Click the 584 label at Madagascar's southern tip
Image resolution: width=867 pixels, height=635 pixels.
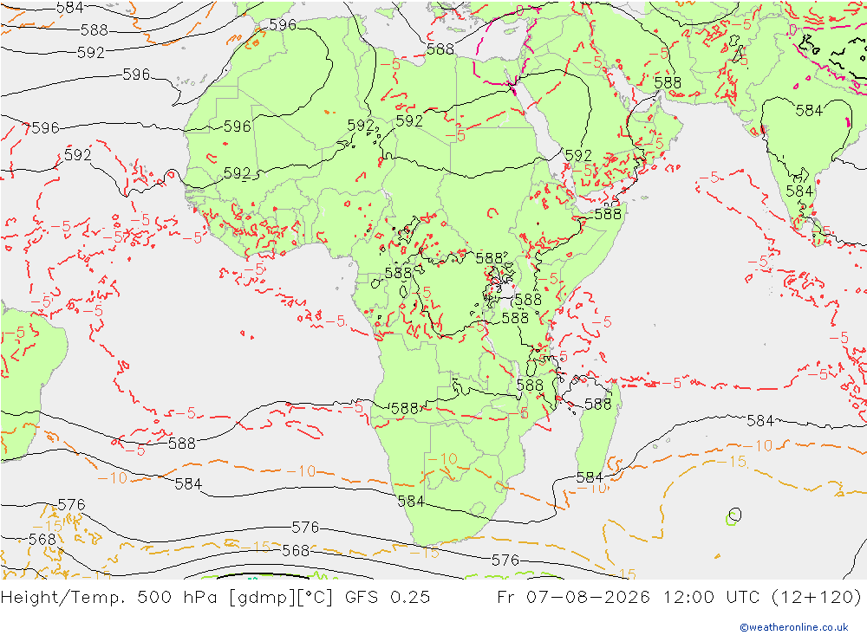tap(590, 477)
